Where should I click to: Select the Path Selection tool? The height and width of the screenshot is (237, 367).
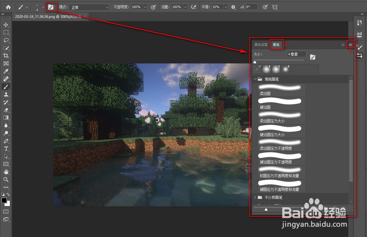(6, 156)
